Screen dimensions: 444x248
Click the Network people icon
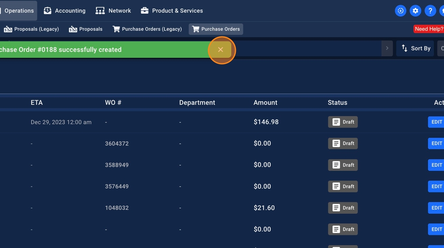[x=100, y=11]
